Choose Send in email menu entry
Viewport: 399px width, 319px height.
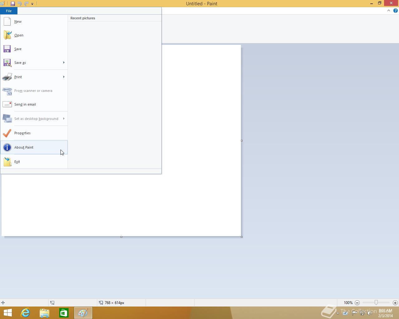click(x=34, y=104)
